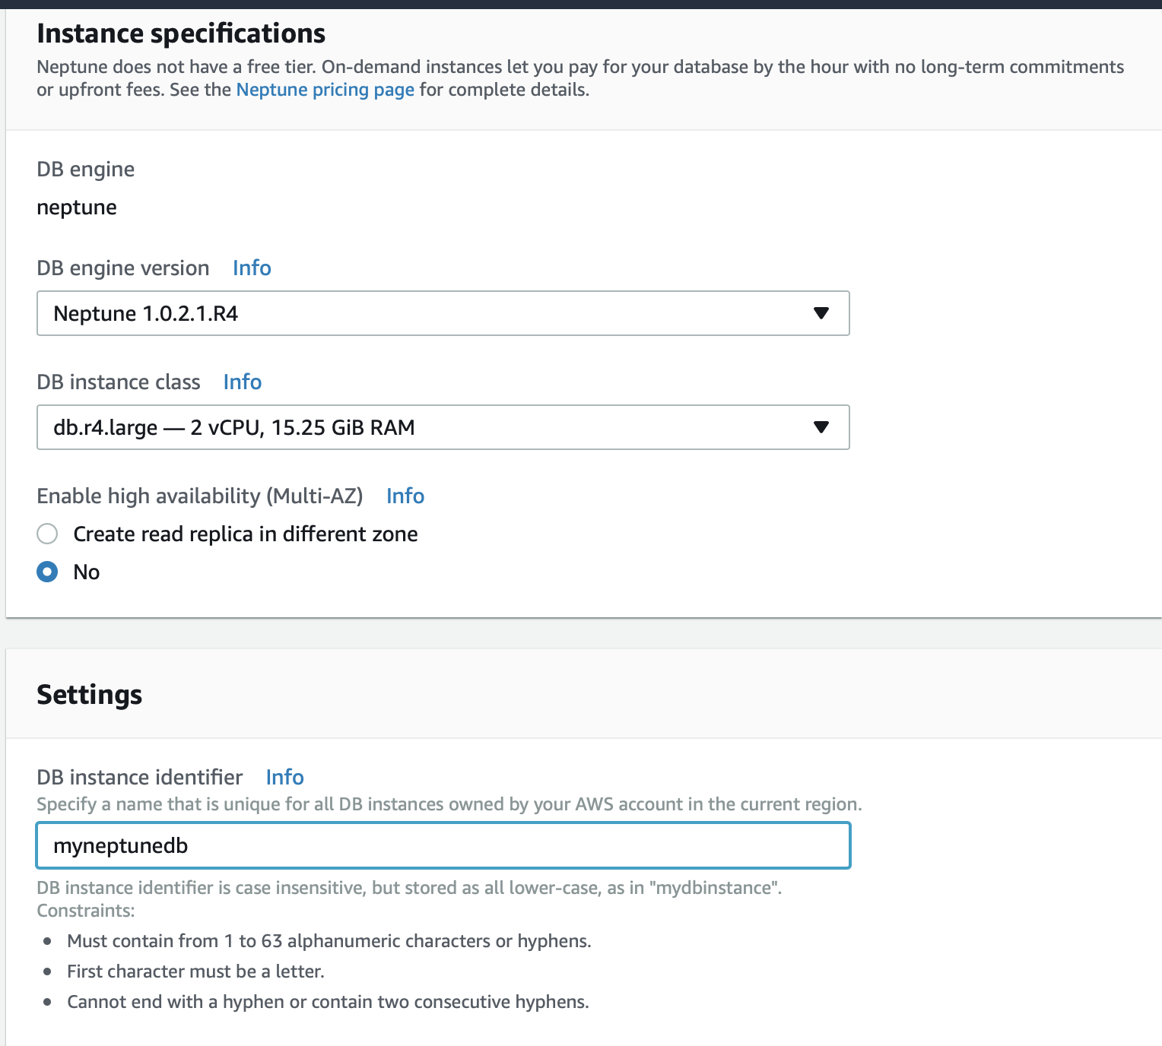Select the No radio option for Multi-AZ

[47, 572]
